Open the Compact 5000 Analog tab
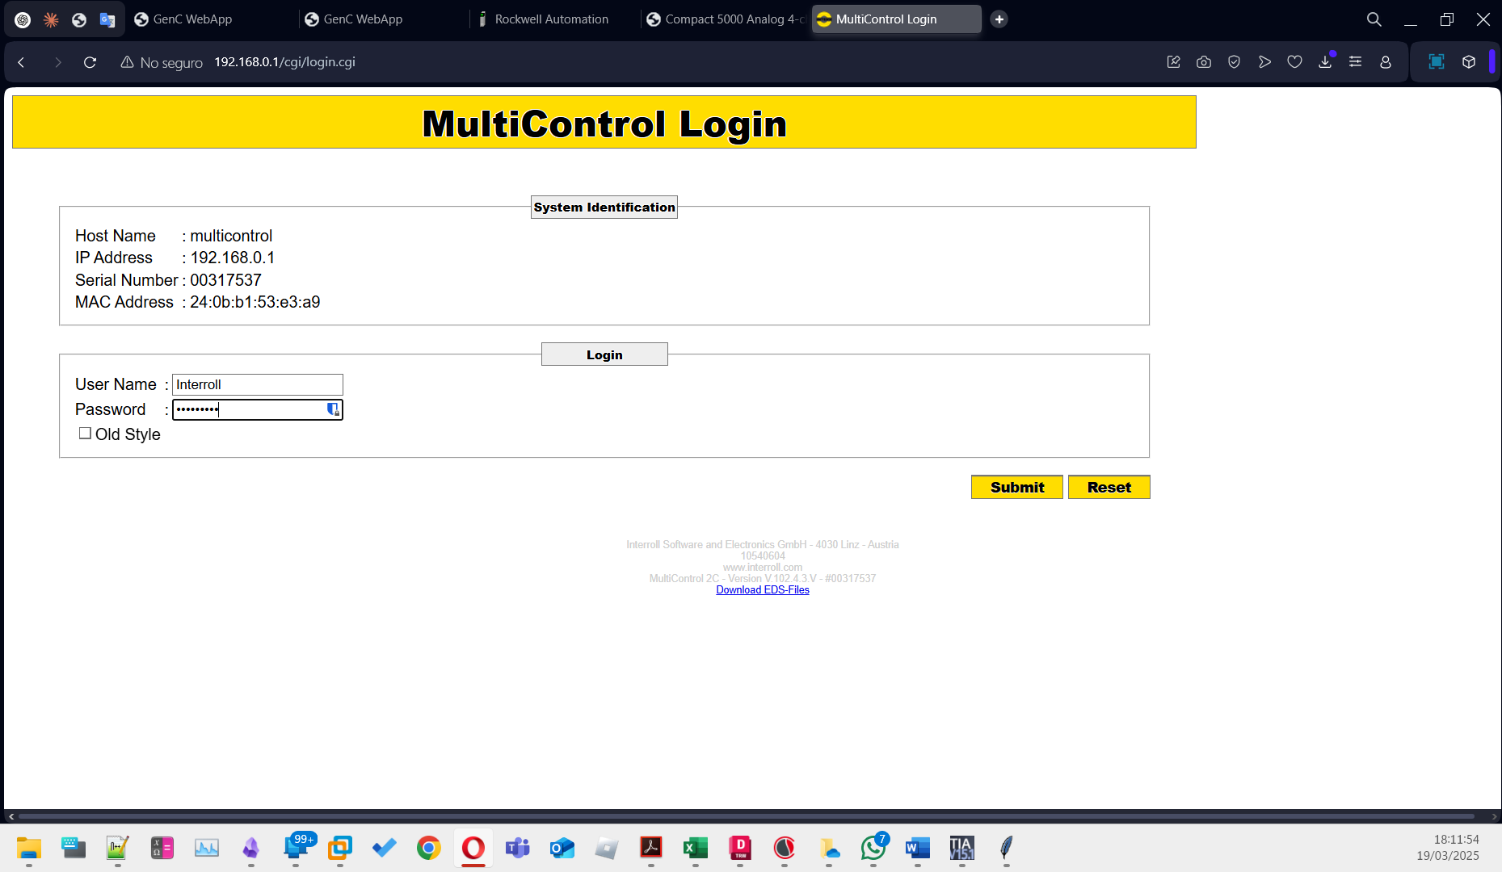This screenshot has height=872, width=1502. (x=725, y=19)
